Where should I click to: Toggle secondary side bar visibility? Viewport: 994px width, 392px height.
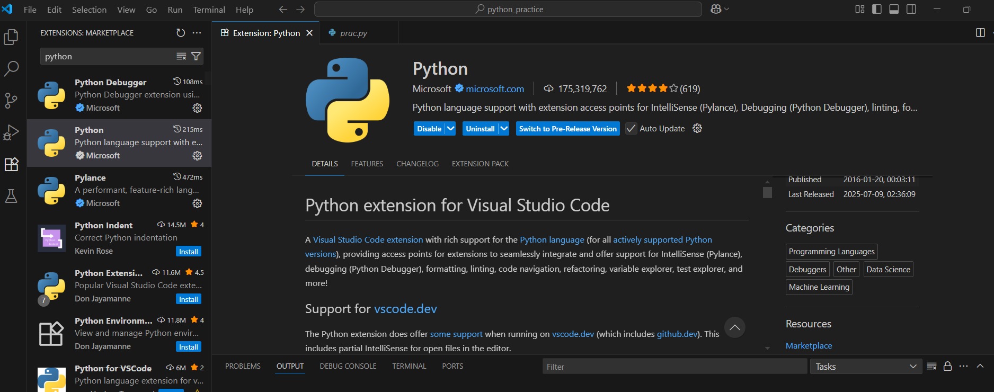(911, 10)
